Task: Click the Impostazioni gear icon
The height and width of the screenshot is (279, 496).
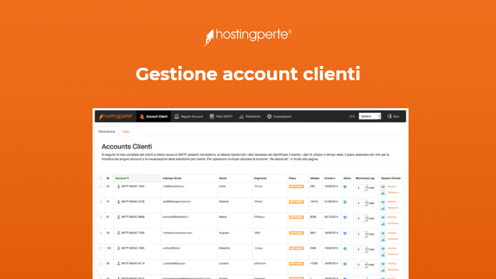Action: pos(269,116)
